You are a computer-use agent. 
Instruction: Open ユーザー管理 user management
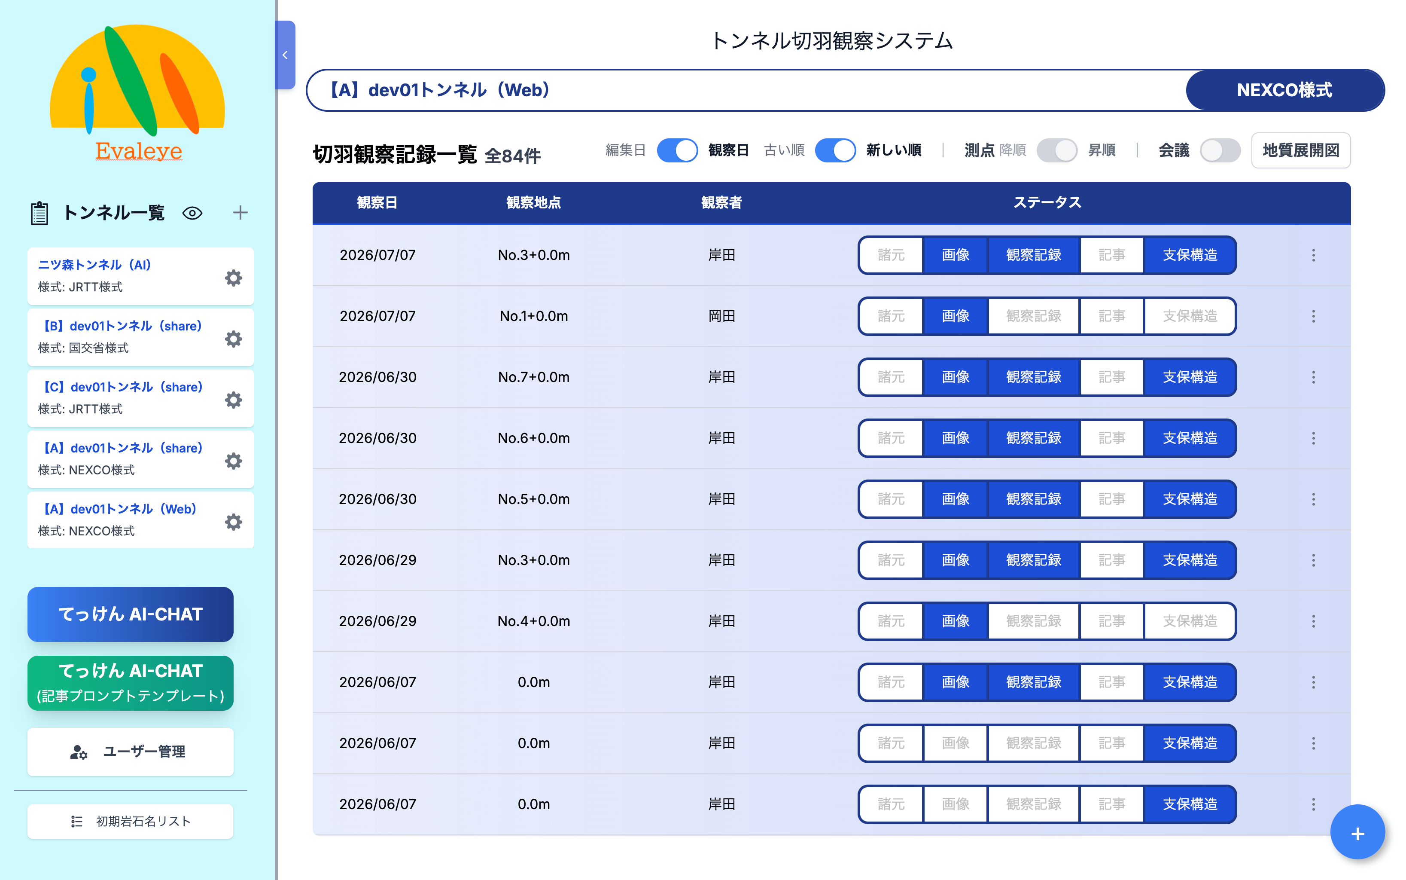point(130,752)
